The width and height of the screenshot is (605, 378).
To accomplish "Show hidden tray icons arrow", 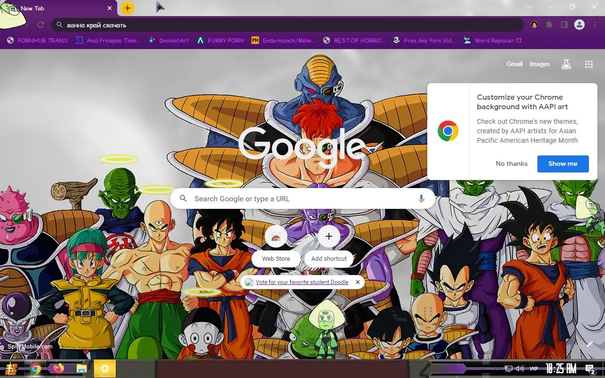I will coord(497,369).
